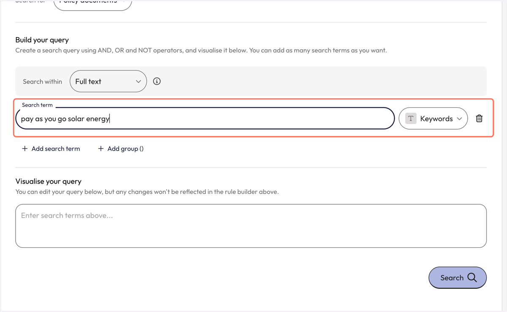Delete the search term with trash icon
This screenshot has width=507, height=312.
click(479, 119)
